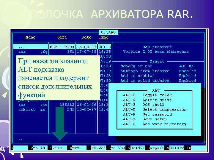This screenshot has width=214, height=160.
Task: Click the '..' command line entry
Action: tap(21, 139)
